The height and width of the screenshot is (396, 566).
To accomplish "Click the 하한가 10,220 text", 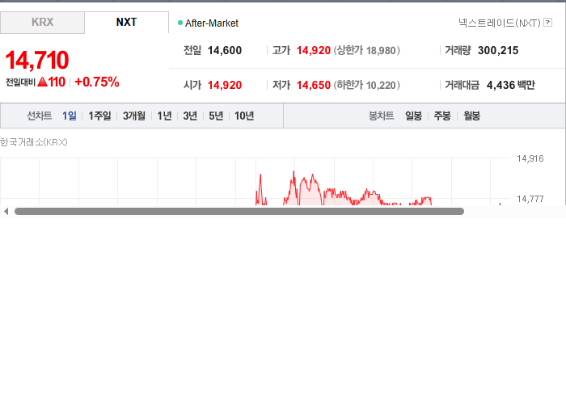I will tap(366, 85).
